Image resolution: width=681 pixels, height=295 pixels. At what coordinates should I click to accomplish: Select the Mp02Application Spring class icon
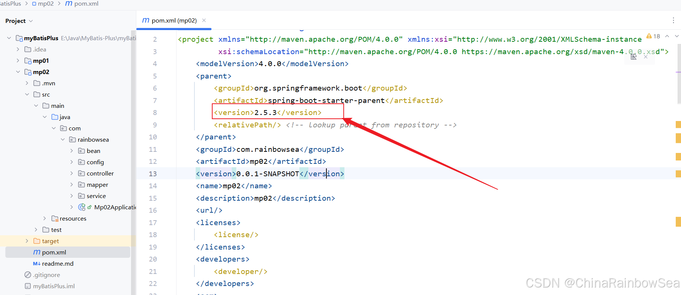[82, 207]
